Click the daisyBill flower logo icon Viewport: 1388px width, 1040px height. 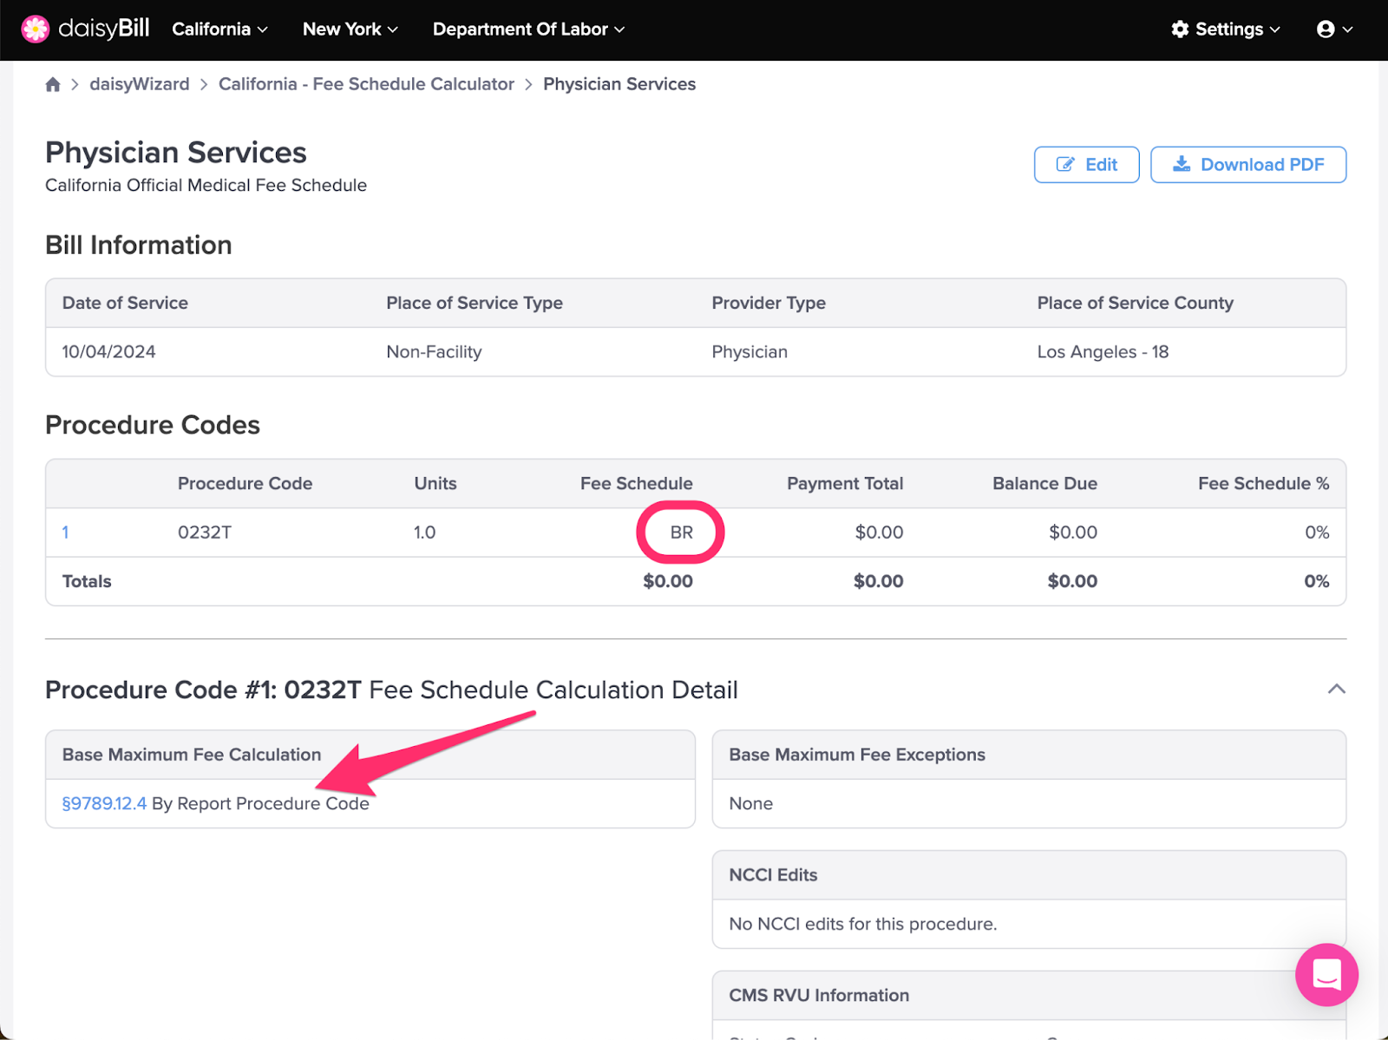(x=35, y=29)
